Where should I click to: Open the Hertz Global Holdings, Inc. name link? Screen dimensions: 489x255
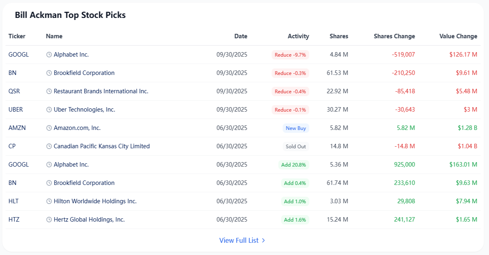89,220
